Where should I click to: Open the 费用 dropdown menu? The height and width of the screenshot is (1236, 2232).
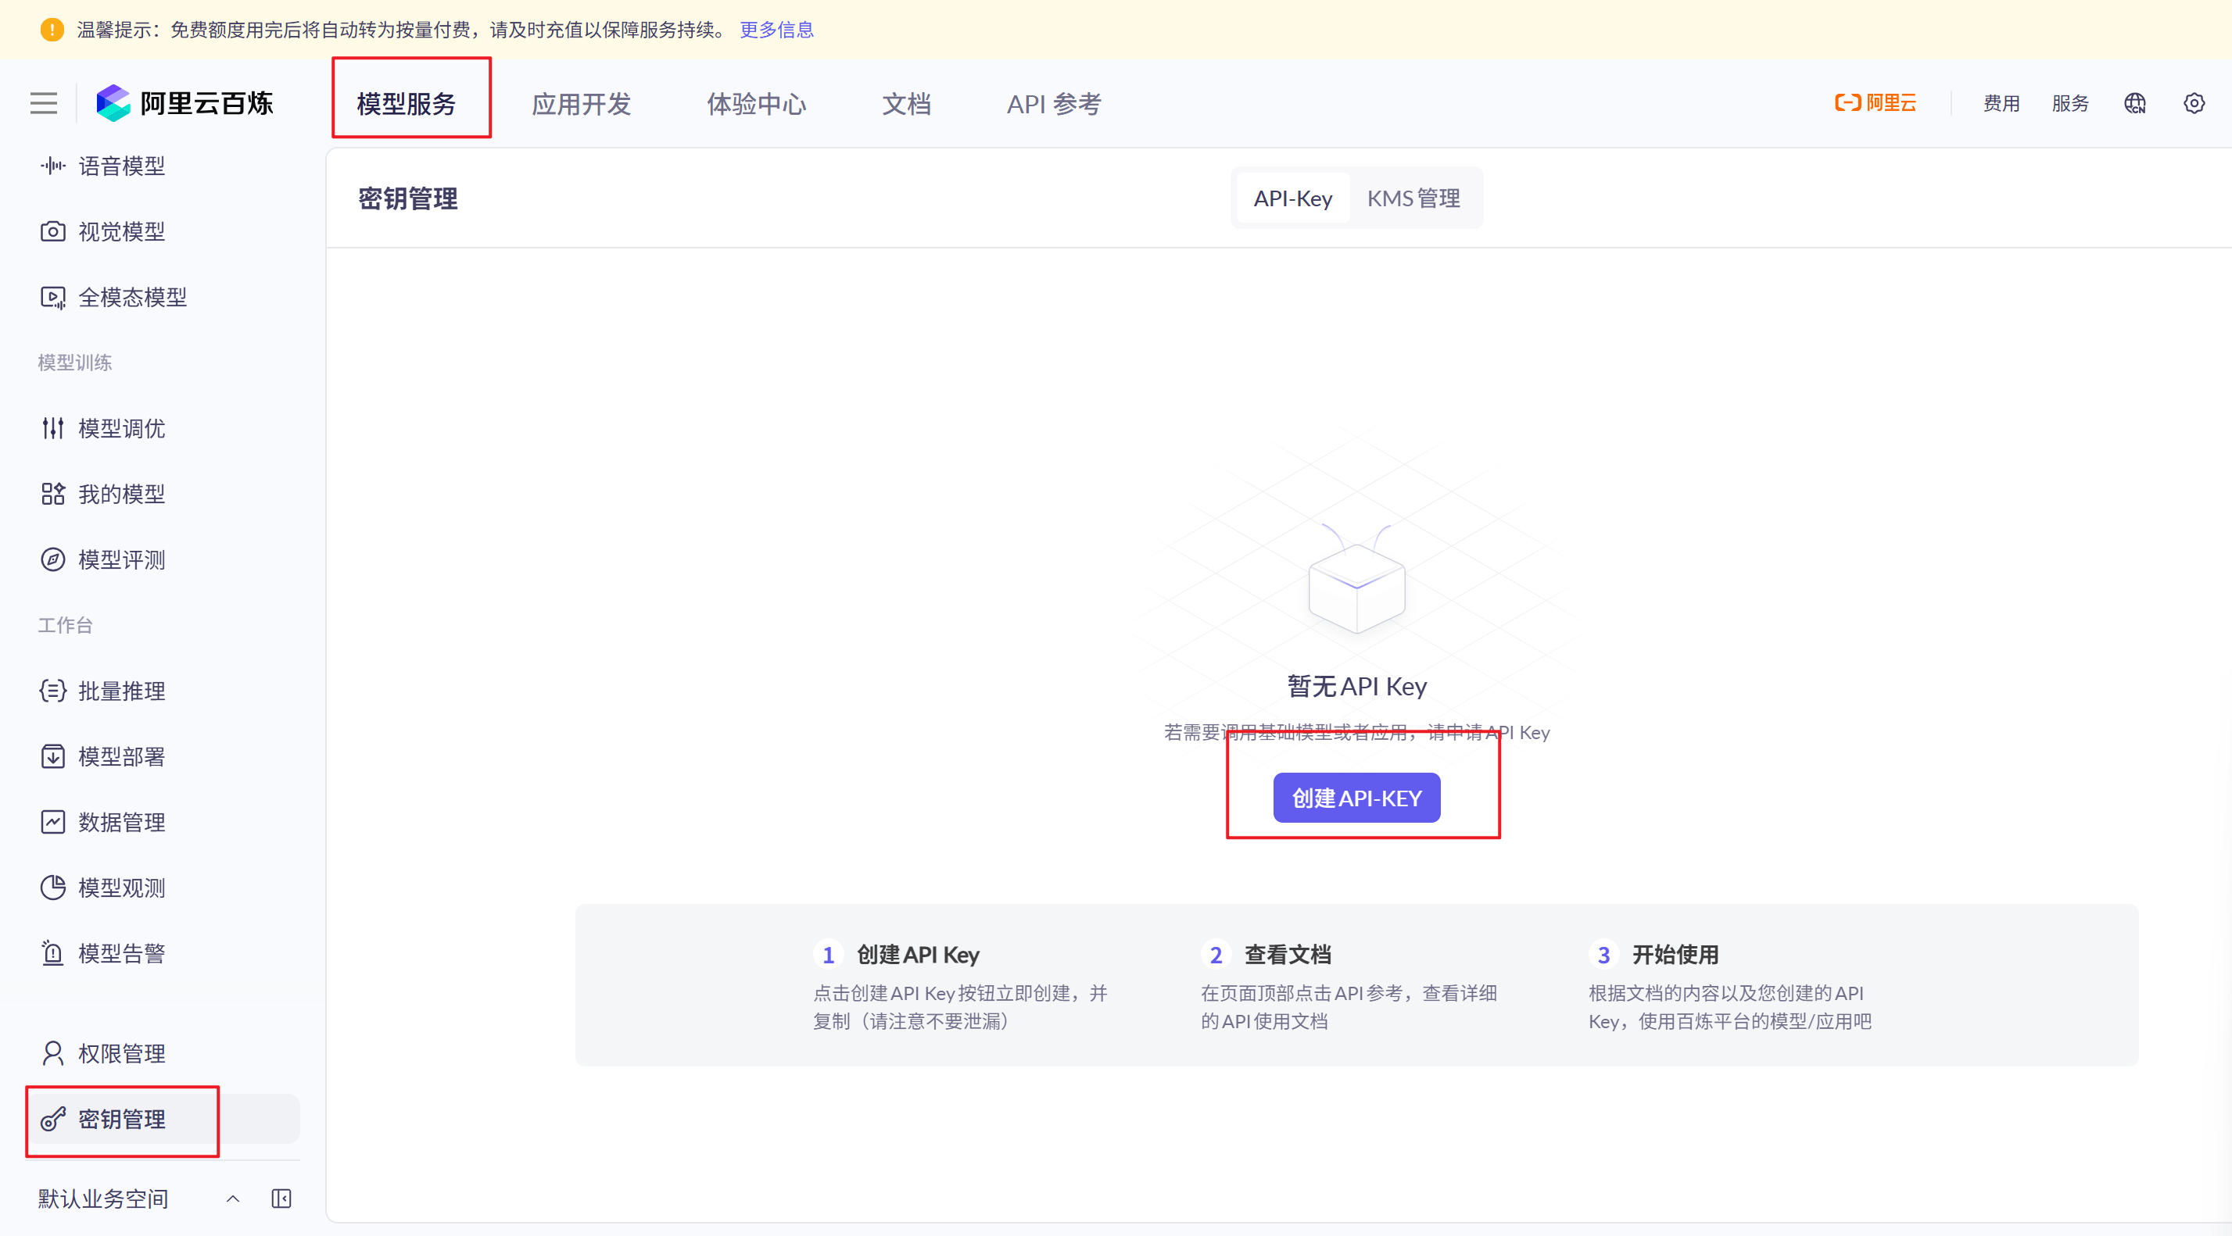pos(2001,103)
